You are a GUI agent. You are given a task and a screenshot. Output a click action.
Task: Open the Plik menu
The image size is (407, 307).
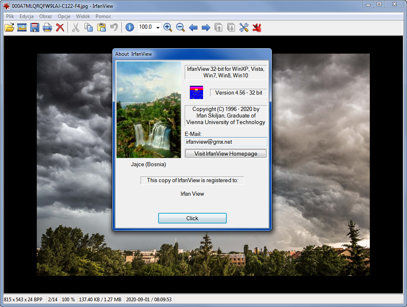[x=10, y=16]
